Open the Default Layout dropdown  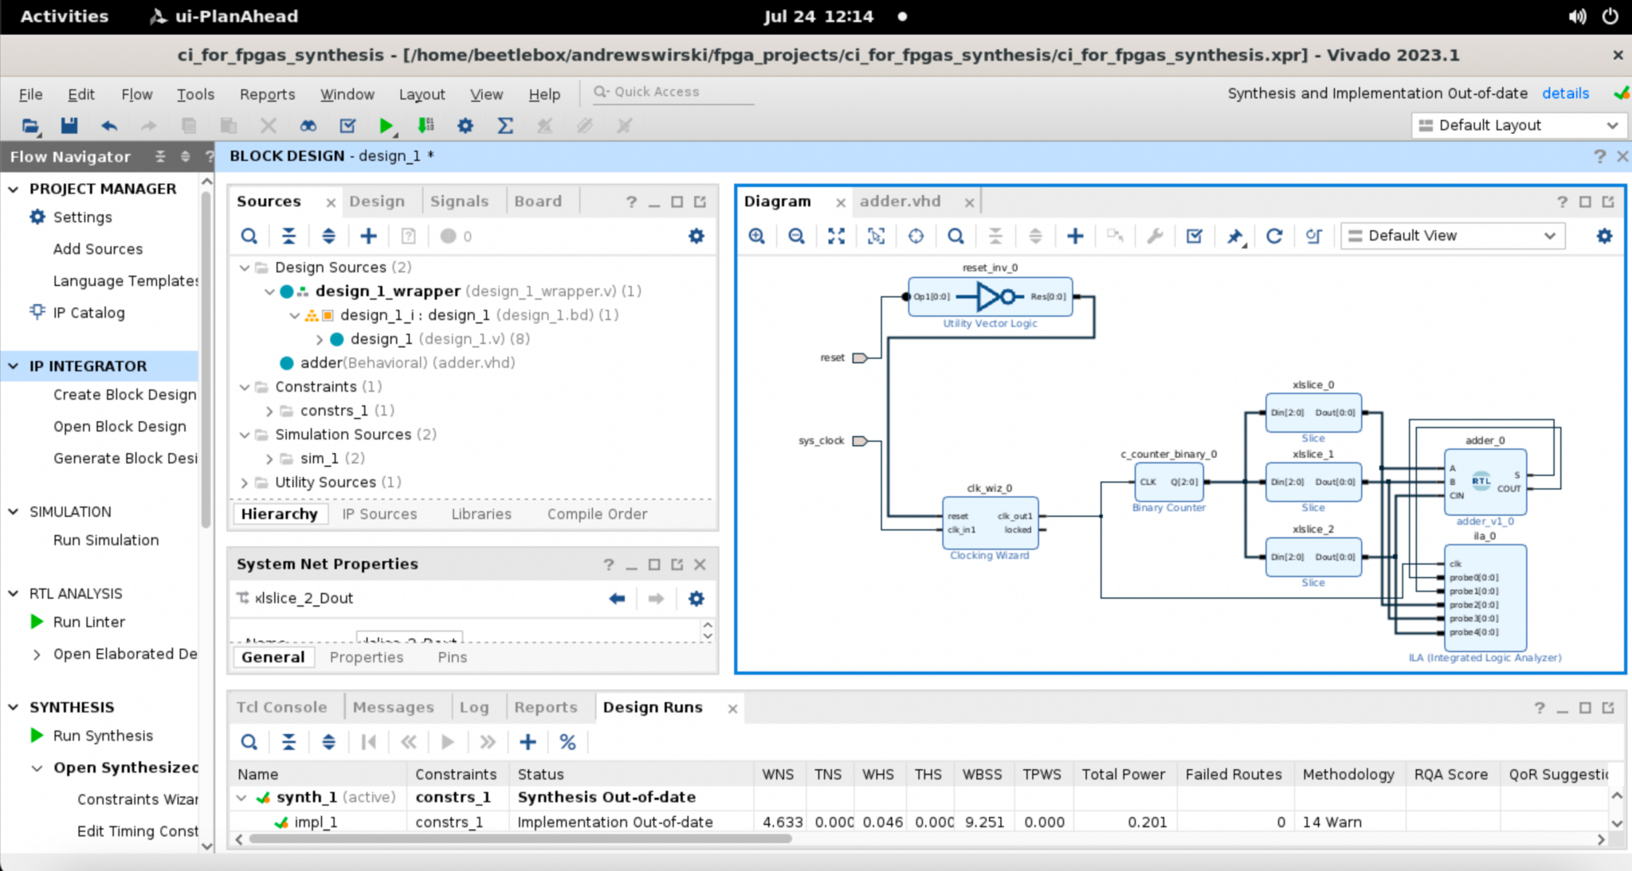tap(1517, 125)
